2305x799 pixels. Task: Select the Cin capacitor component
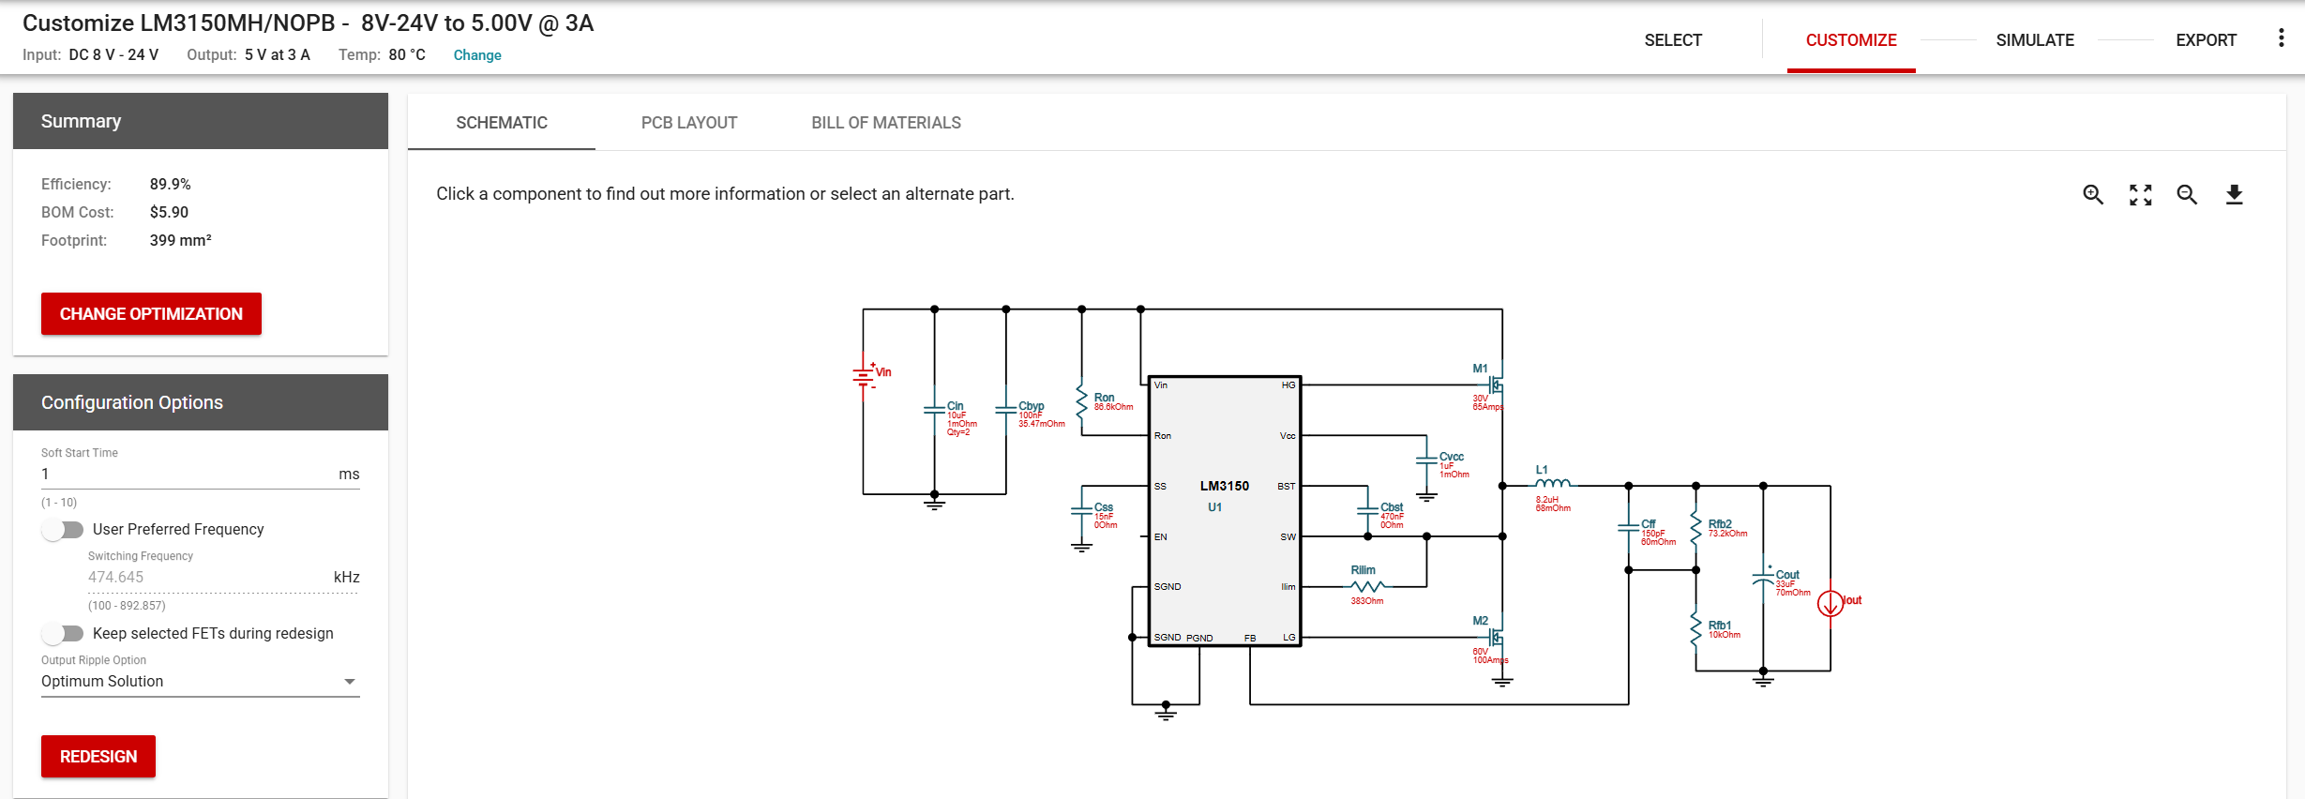[x=934, y=410]
